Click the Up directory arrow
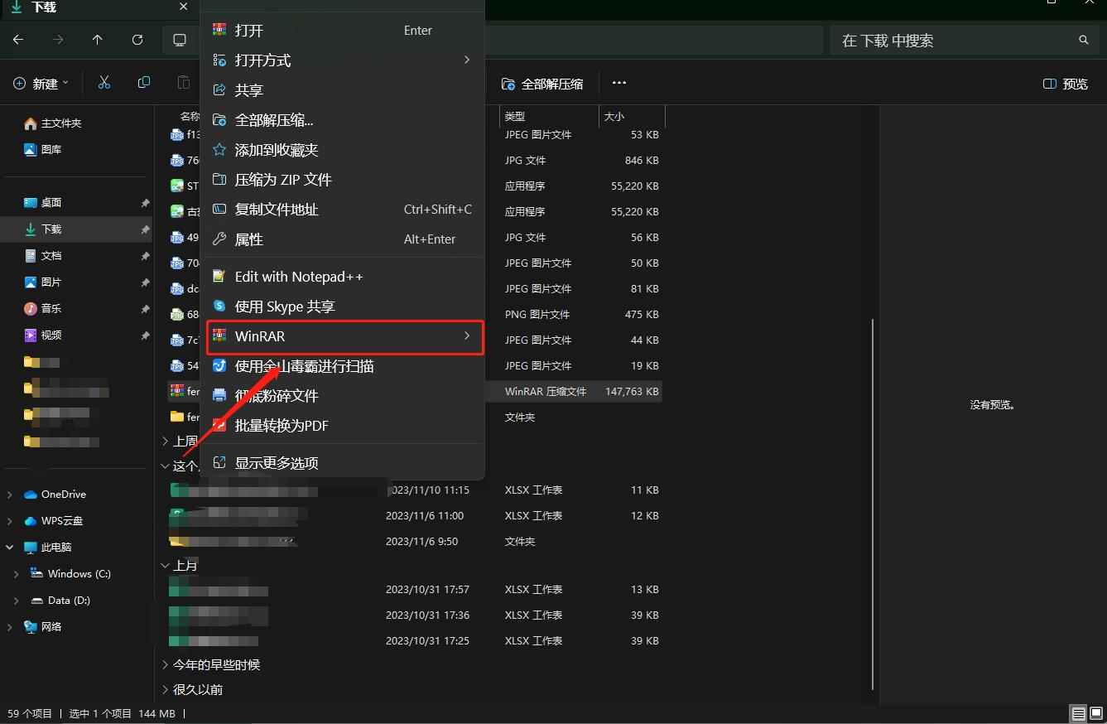Screen dimensions: 1107x724 [x=98, y=40]
